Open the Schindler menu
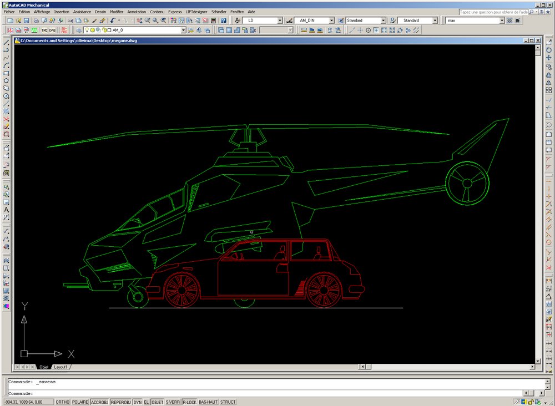 click(219, 12)
